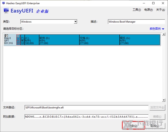Select the 娱乐 (G:) partition
The height and width of the screenshot is (132, 168).
(140, 40)
